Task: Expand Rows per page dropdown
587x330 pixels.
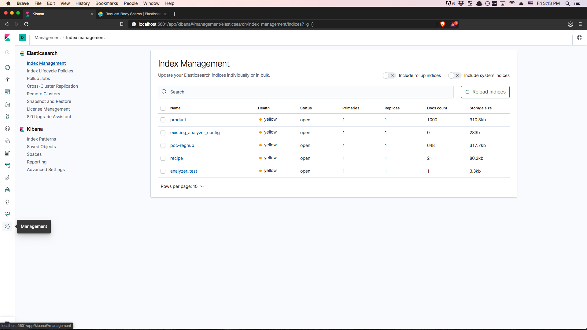Action: tap(183, 186)
